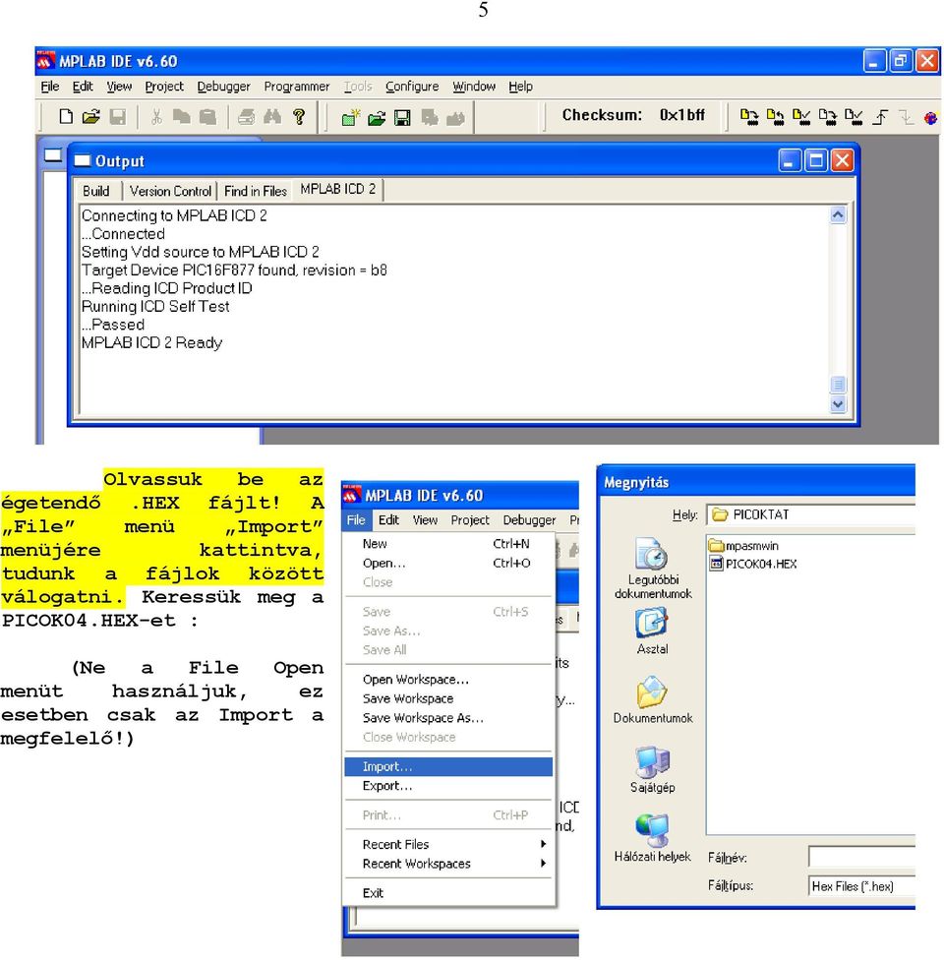Click the Read target device icon

(x=775, y=116)
